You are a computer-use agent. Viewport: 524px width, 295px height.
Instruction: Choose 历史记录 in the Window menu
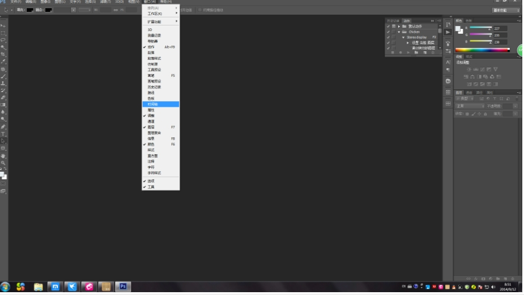pyautogui.click(x=154, y=87)
